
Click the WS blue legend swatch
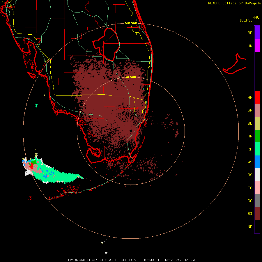(257, 162)
